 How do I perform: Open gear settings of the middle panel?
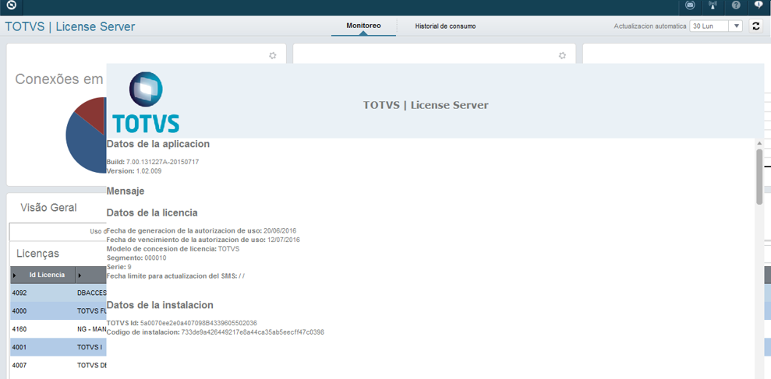point(563,55)
